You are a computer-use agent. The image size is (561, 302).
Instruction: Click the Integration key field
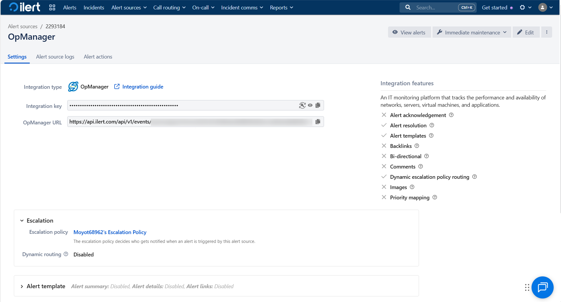(x=196, y=105)
